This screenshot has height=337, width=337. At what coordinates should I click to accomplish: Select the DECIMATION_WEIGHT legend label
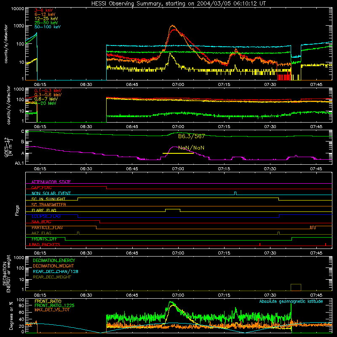pos(53,266)
